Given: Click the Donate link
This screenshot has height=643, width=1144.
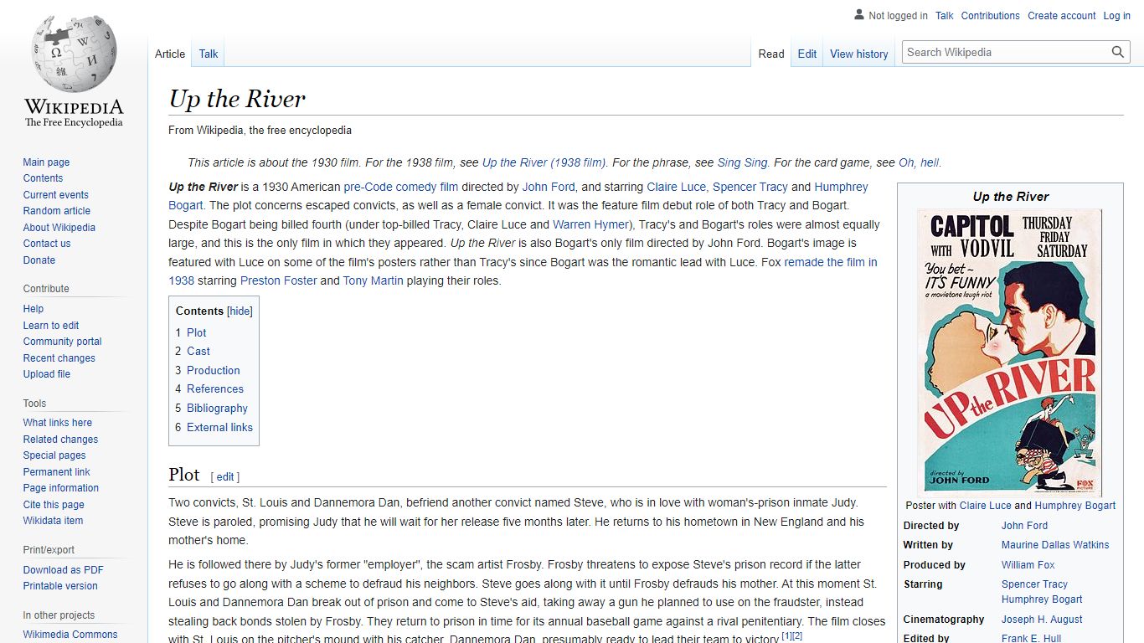Looking at the screenshot, I should click(39, 260).
